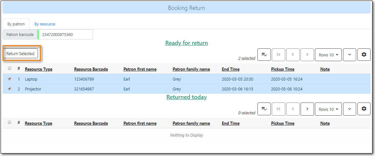The height and width of the screenshot is (156, 375).
Task: Go to next page in Ready for return grid
Action: tap(307, 55)
